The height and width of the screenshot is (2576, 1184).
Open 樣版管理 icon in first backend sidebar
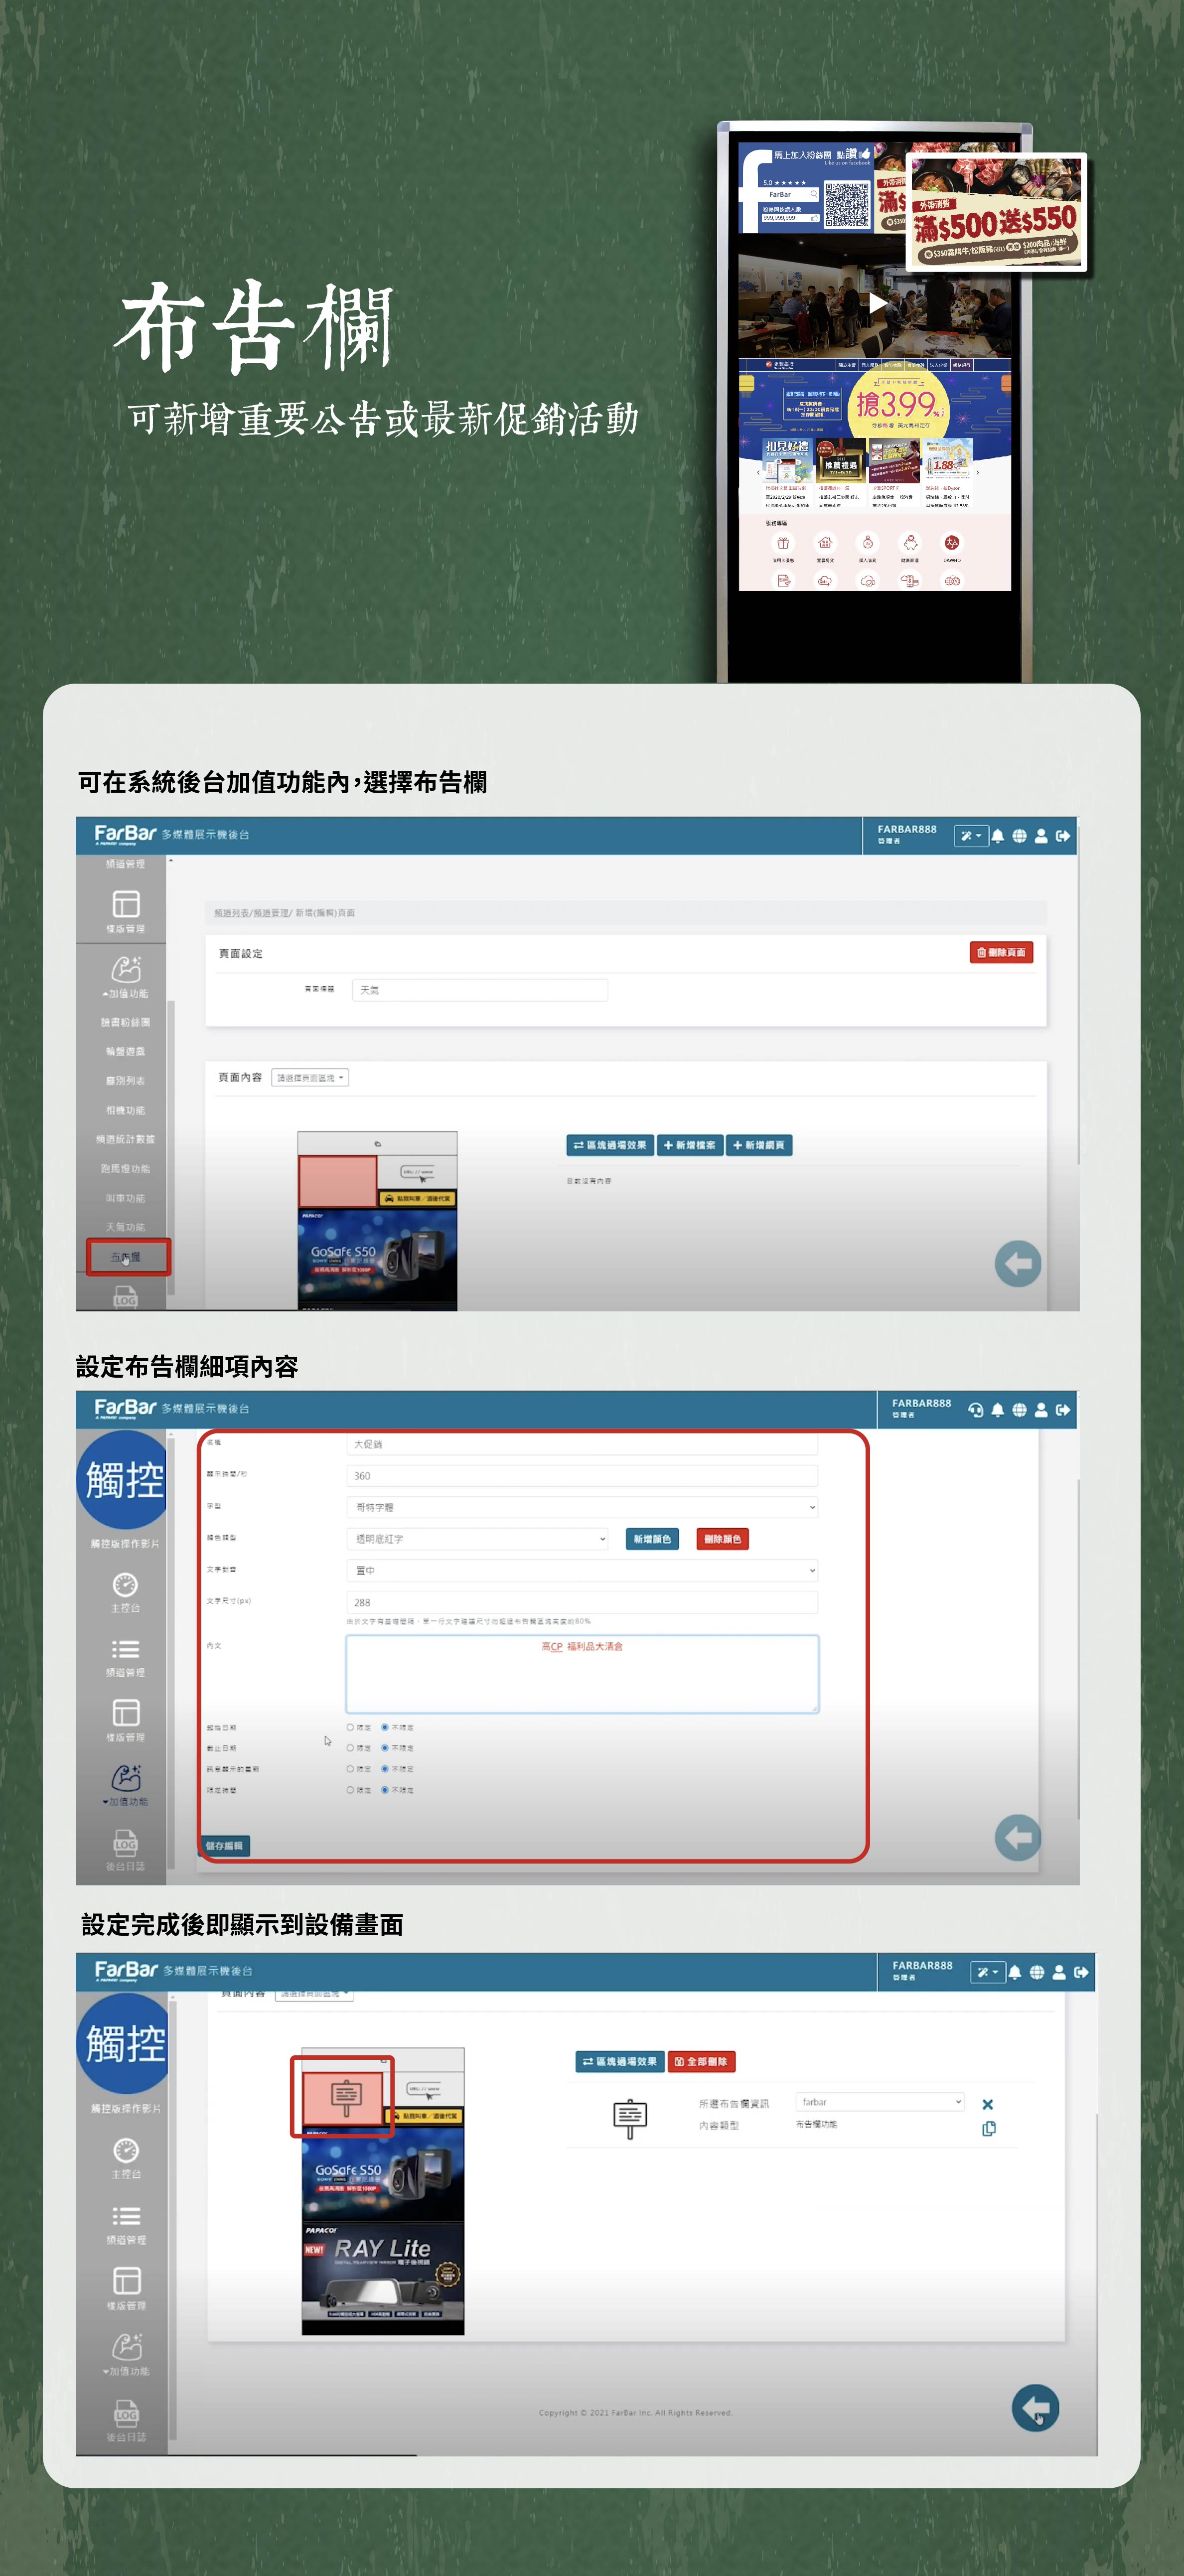click(126, 904)
